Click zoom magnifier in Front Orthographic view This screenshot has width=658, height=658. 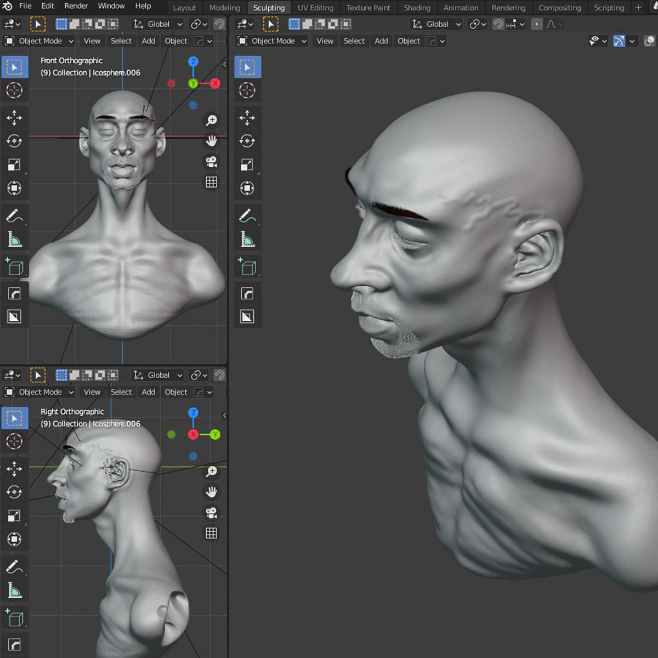(211, 120)
